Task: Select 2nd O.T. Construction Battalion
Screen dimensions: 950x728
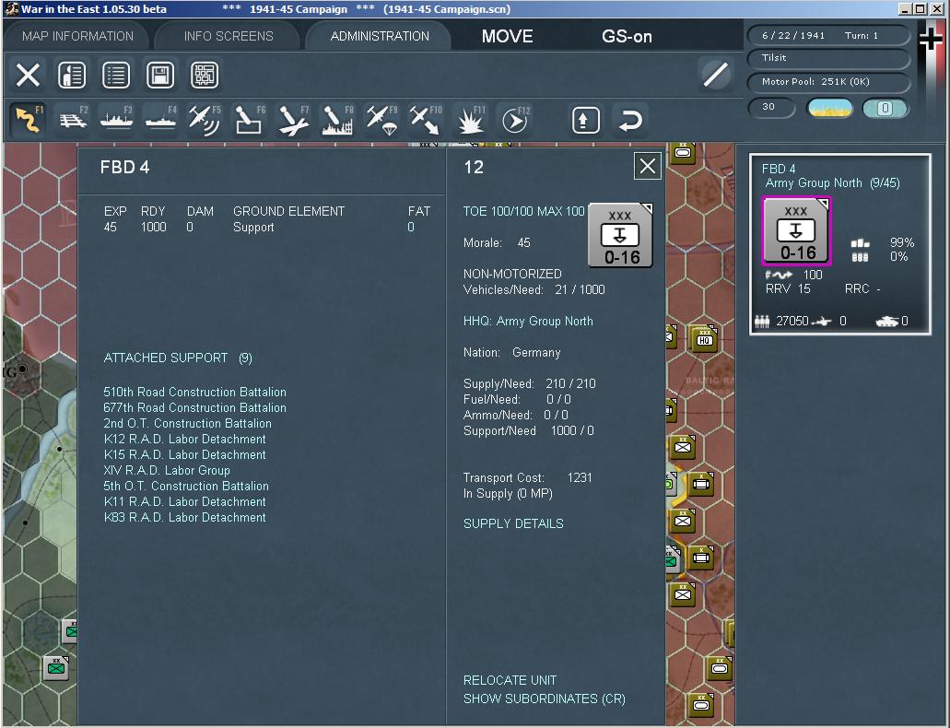Action: pos(187,423)
